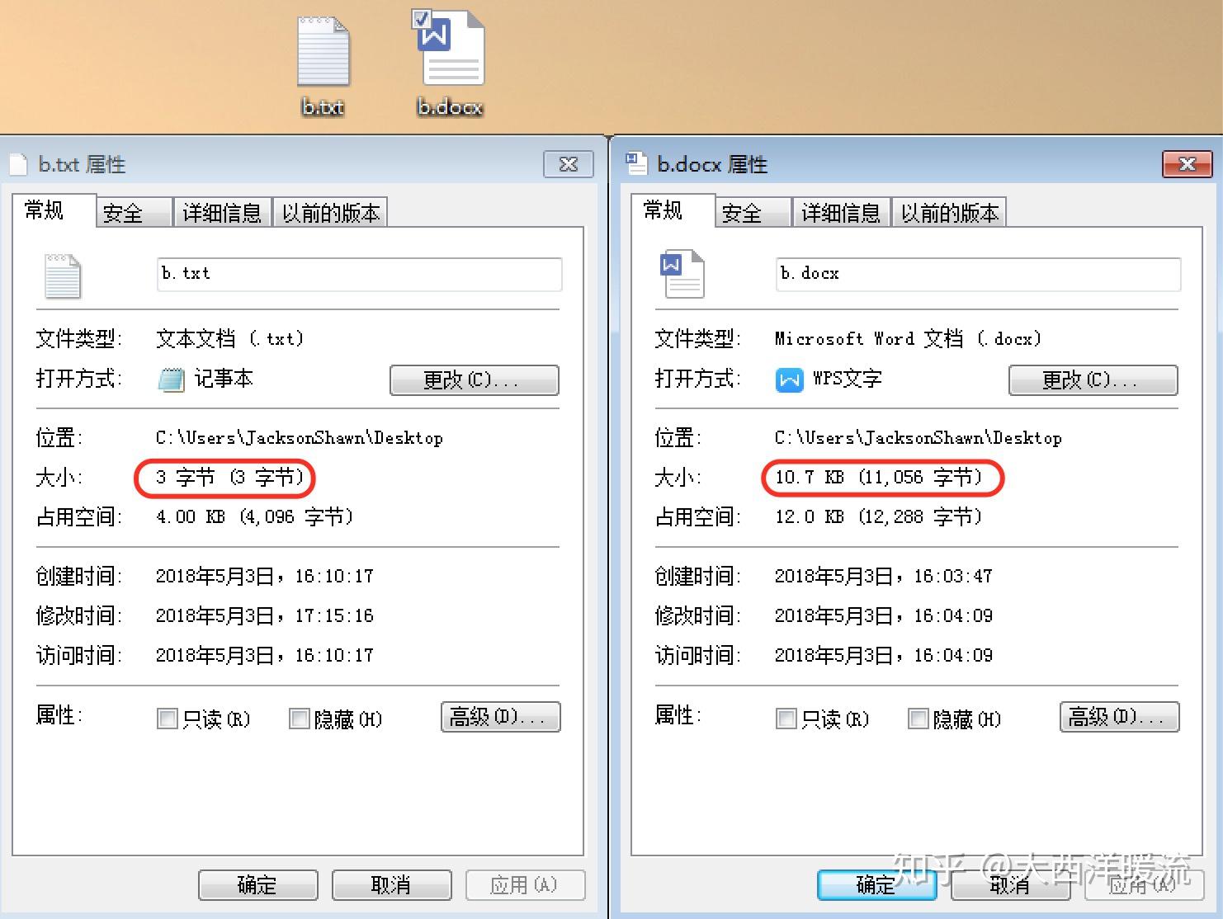Viewport: 1223px width, 919px height.
Task: Click the b.txt filename input field
Action: pyautogui.click(x=360, y=274)
